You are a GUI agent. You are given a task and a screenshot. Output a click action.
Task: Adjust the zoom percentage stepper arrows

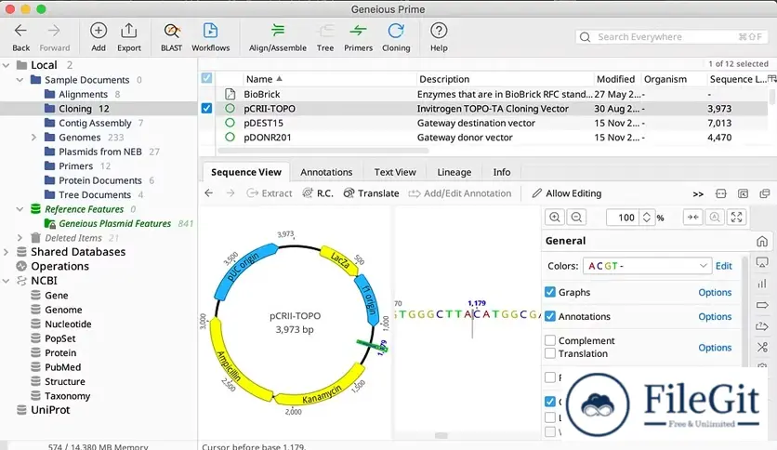(x=646, y=217)
